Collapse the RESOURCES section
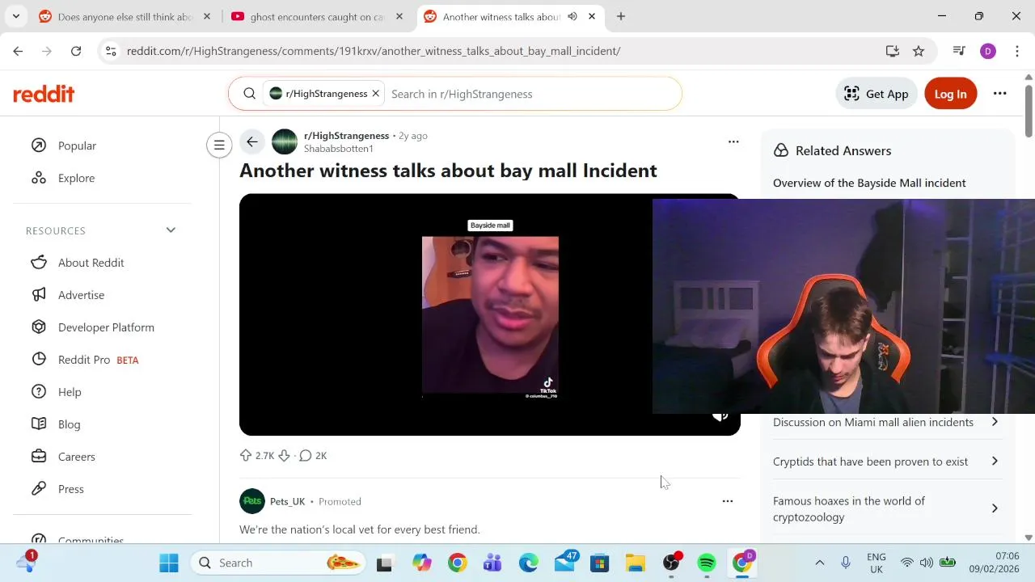This screenshot has width=1035, height=582. tap(171, 230)
